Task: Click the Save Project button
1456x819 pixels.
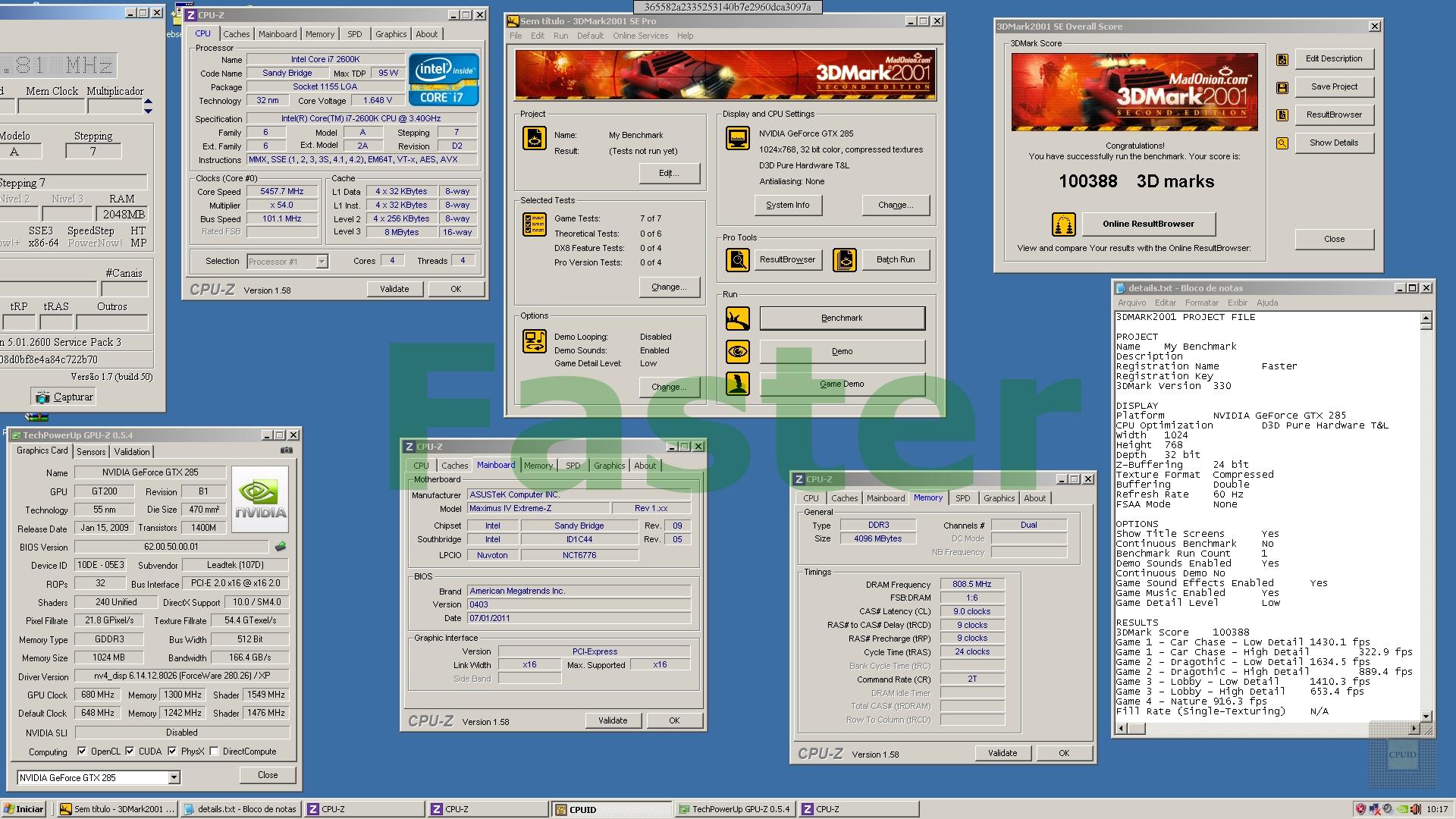Action: (x=1334, y=86)
